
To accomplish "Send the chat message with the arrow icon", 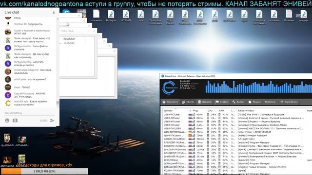I will point(52,121).
